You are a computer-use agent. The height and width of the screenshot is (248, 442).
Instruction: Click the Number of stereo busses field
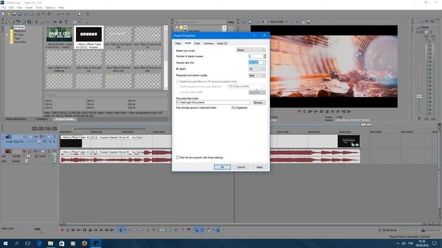[256, 56]
